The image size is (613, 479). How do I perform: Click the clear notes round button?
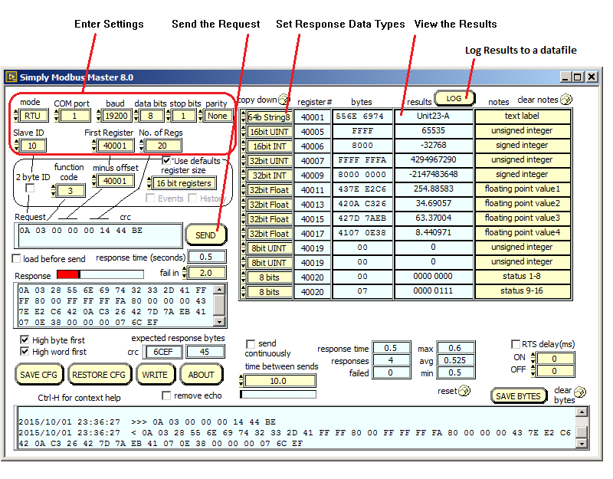[566, 100]
